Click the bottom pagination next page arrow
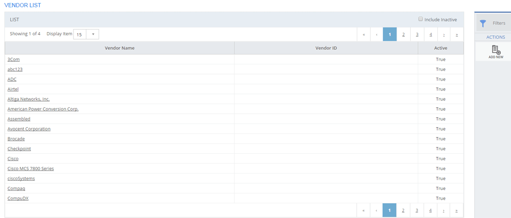511x218 pixels. tap(444, 210)
